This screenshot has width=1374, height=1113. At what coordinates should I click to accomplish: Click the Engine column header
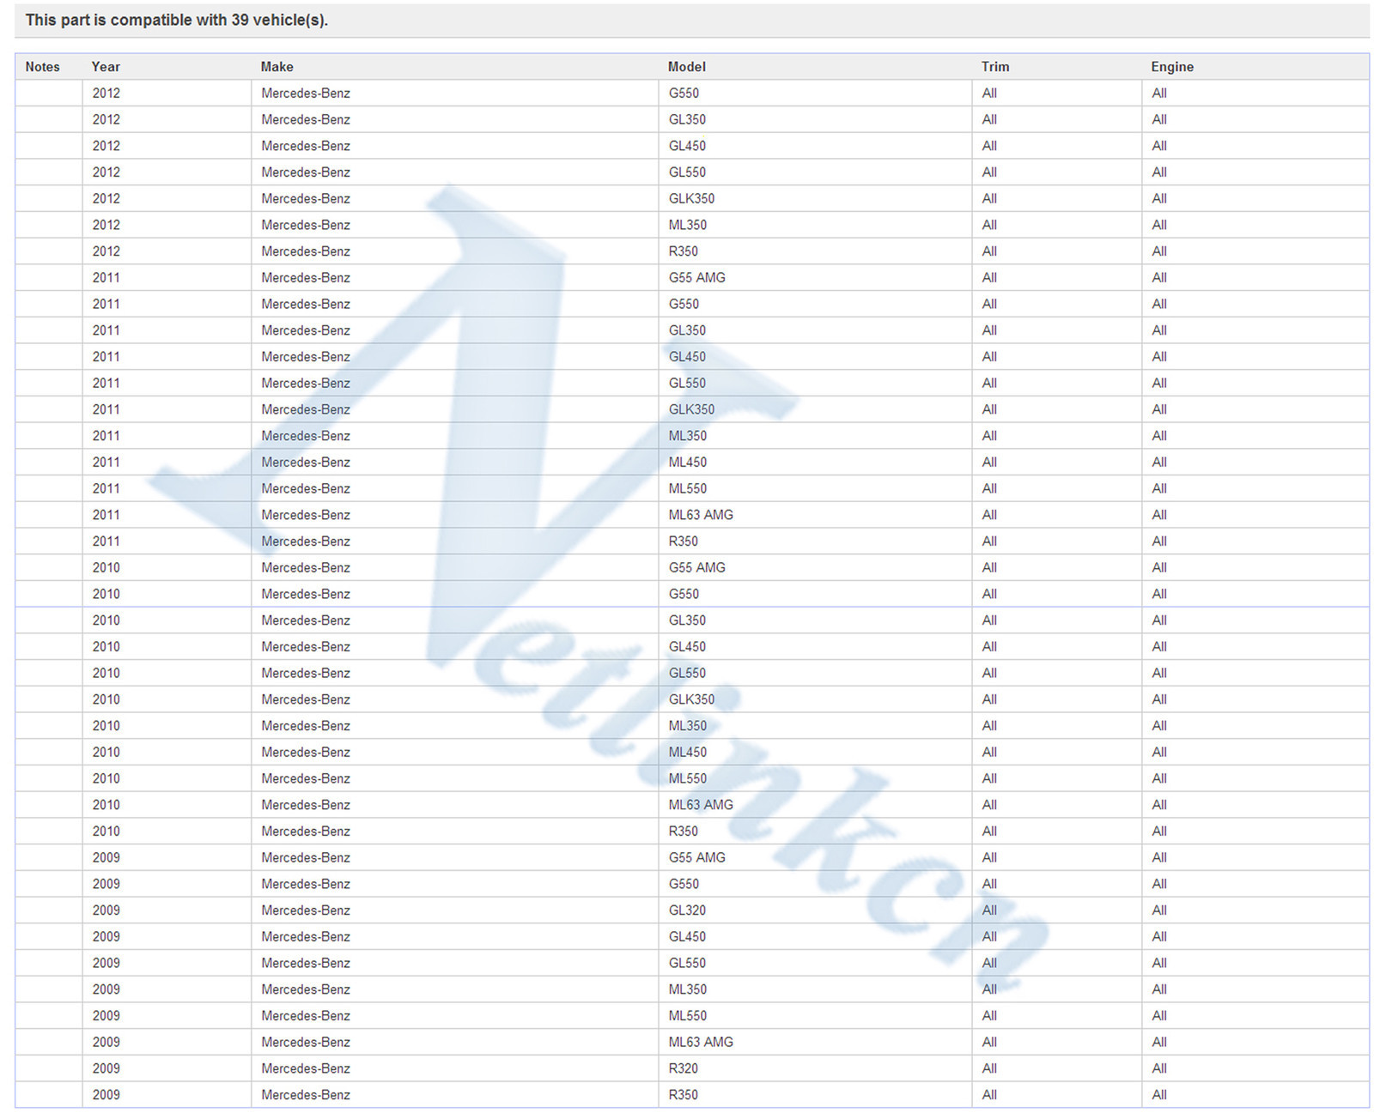point(1172,67)
